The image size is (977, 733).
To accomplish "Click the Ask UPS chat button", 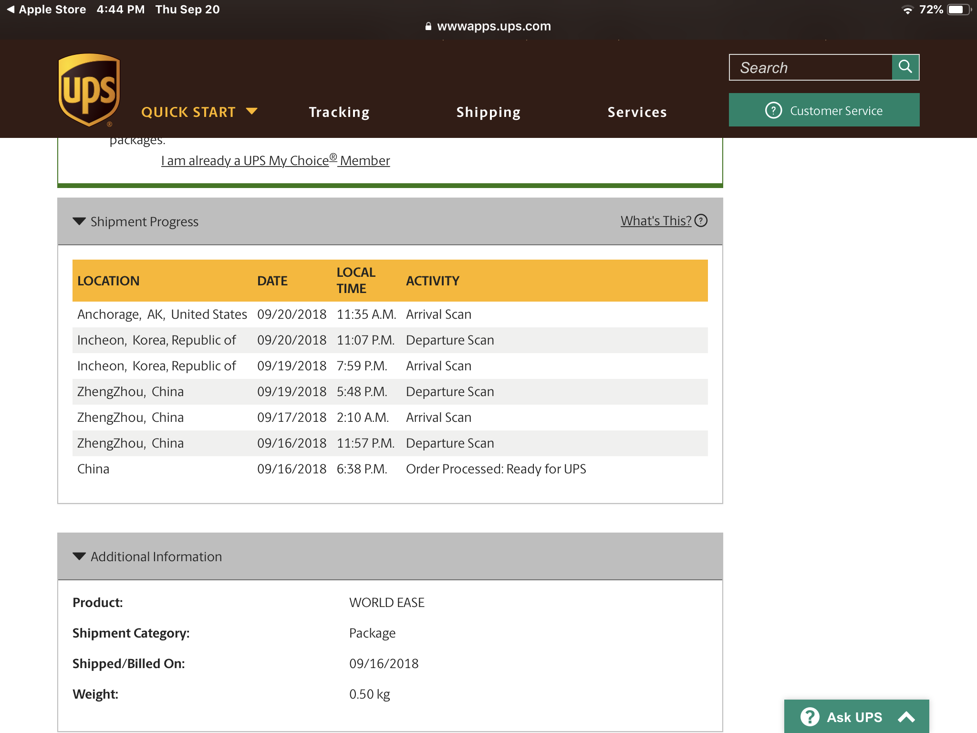I will (x=854, y=716).
